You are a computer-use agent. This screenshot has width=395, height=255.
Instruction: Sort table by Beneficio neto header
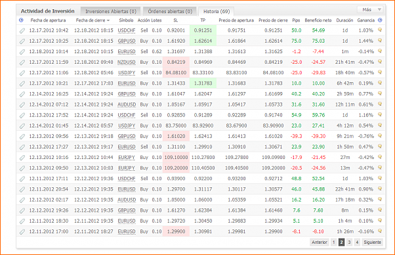318,20
